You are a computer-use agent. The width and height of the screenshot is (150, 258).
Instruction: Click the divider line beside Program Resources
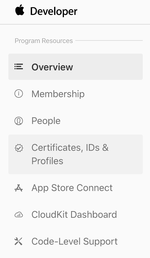109,40
